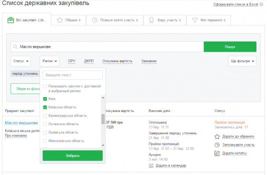Viewport: 267px width, 175px height.
Task: Click the Excel export icon
Action: point(262,4)
